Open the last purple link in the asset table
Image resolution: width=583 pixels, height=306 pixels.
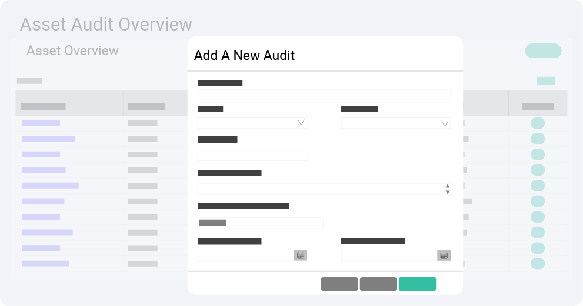45,263
